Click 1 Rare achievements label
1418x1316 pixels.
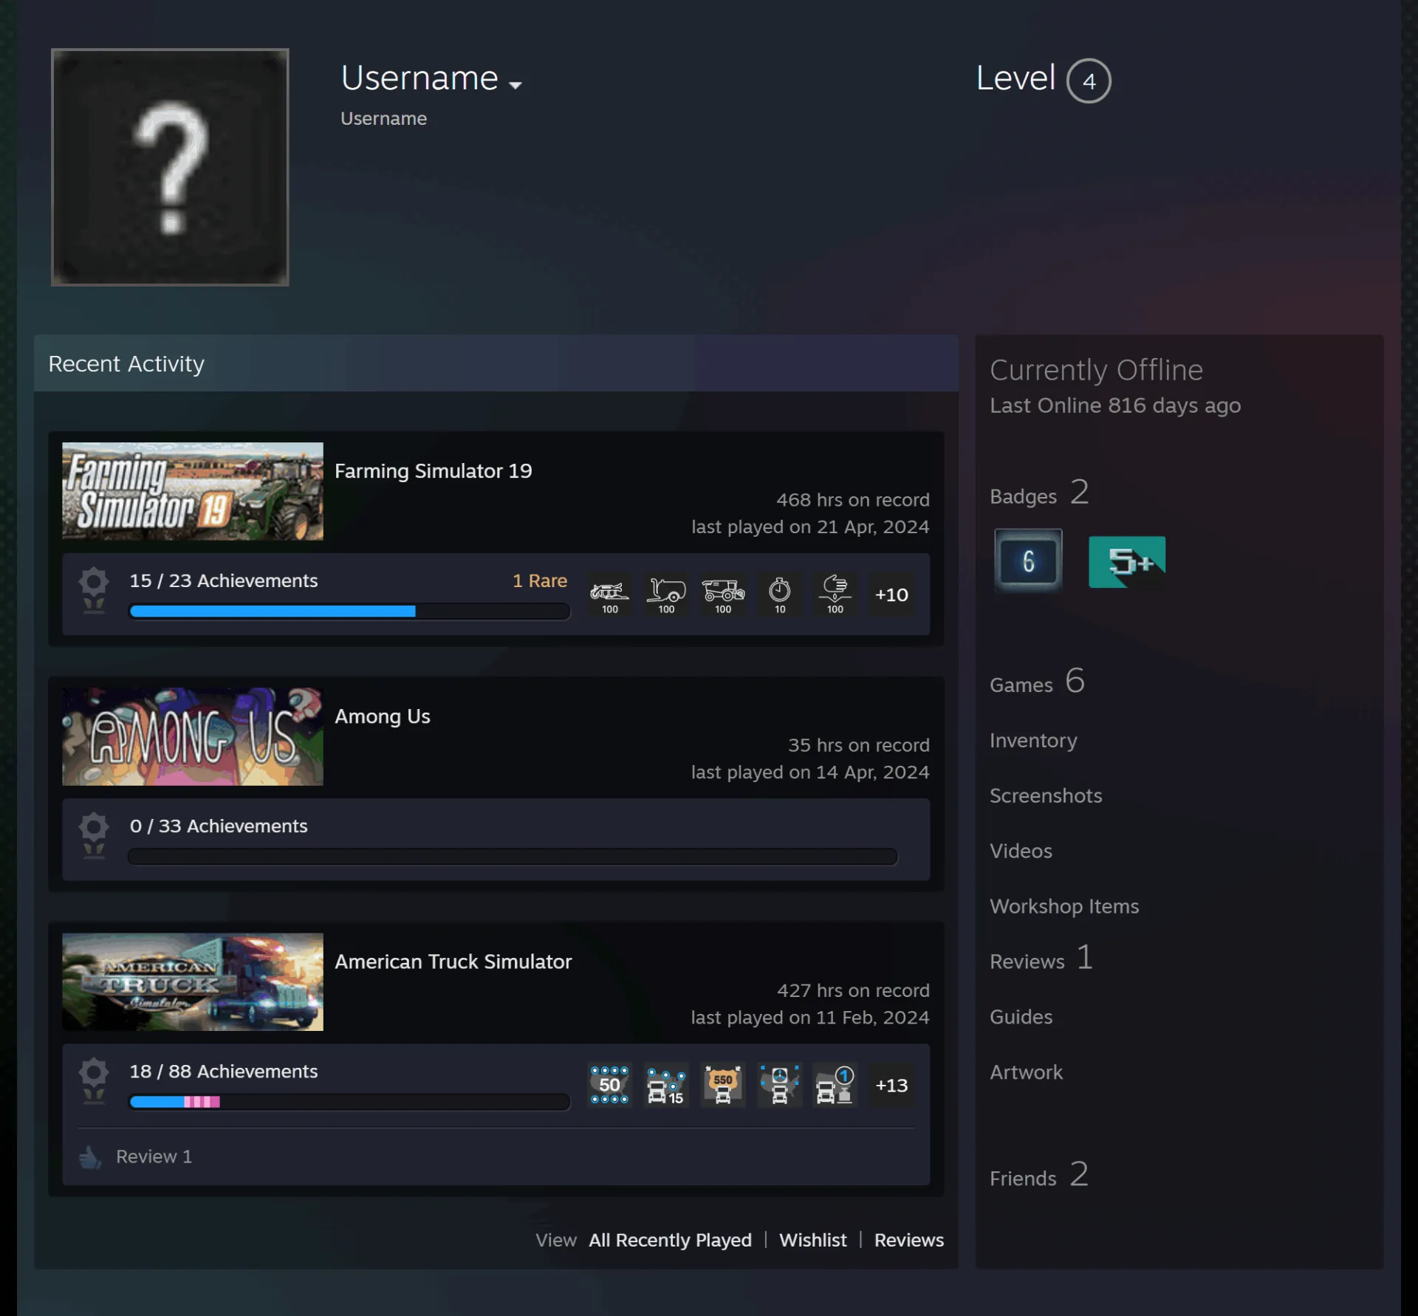(540, 580)
